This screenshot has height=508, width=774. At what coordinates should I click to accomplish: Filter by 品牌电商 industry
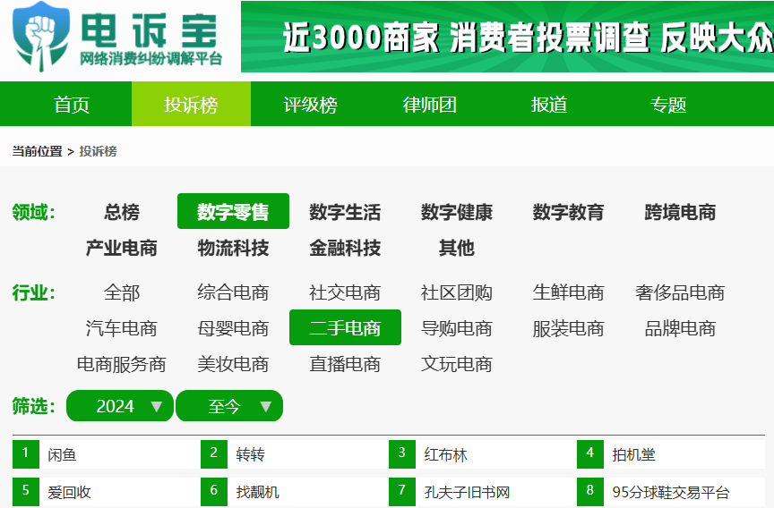[x=680, y=328]
